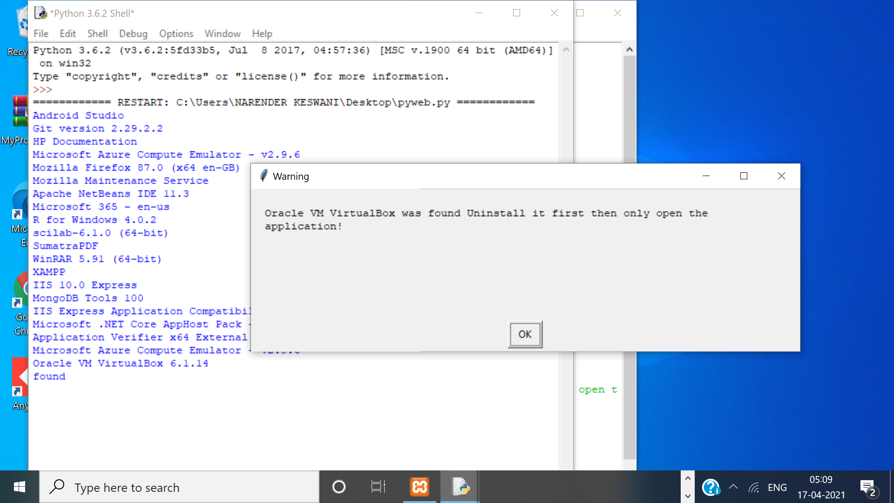Click OK in the Warning dialog
The image size is (894, 503).
(525, 334)
